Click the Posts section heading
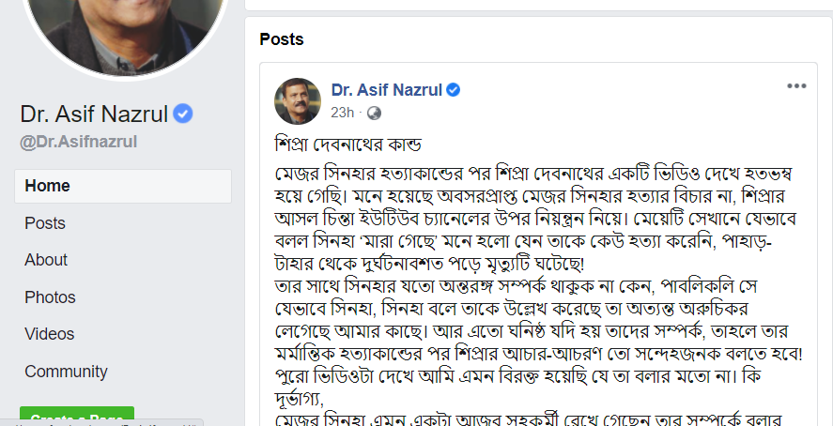The height and width of the screenshot is (426, 833). 282,39
